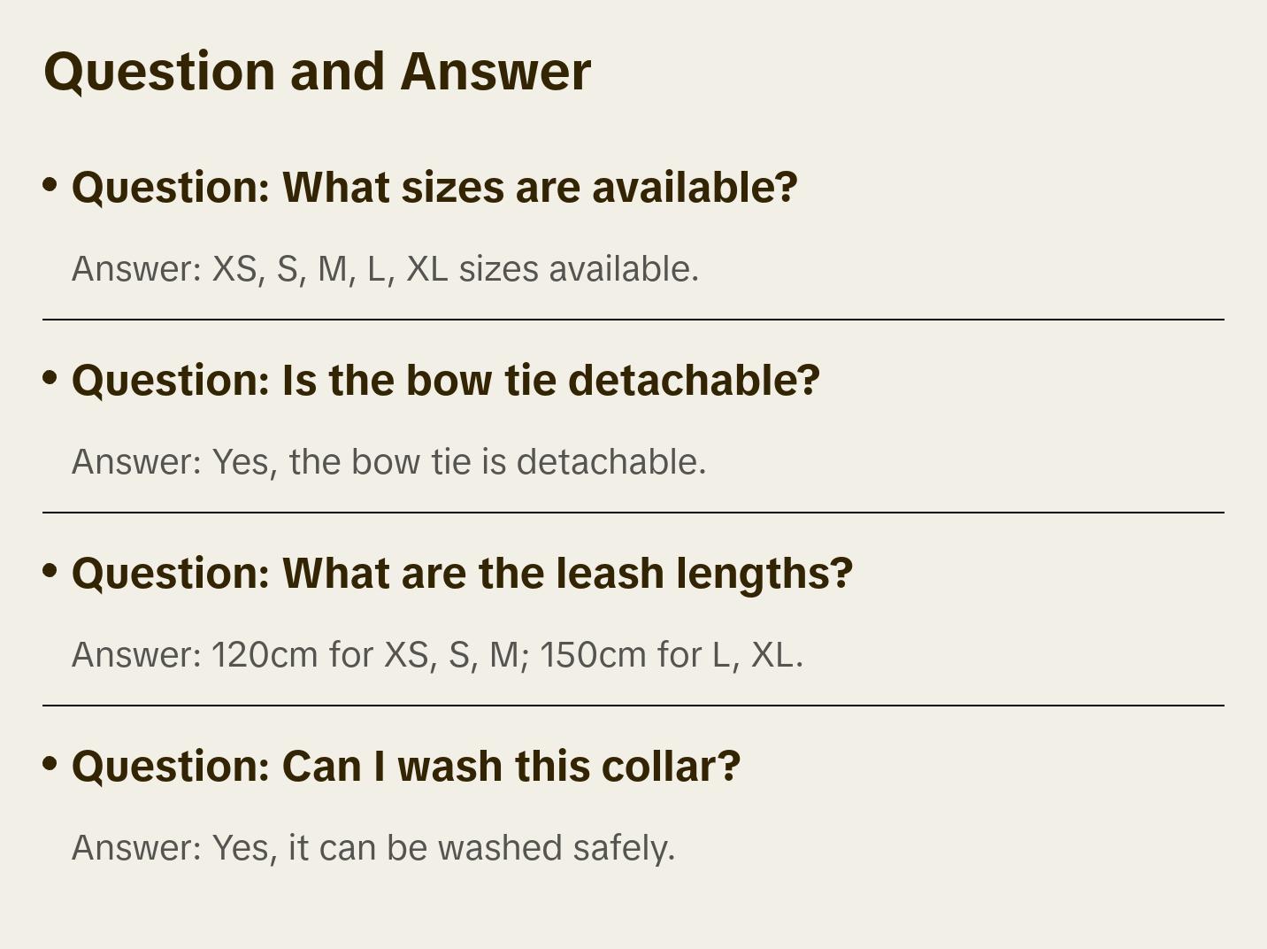Open the "Can I wash this collar?" question
Image resolution: width=1267 pixels, height=949 pixels.
pos(405,767)
